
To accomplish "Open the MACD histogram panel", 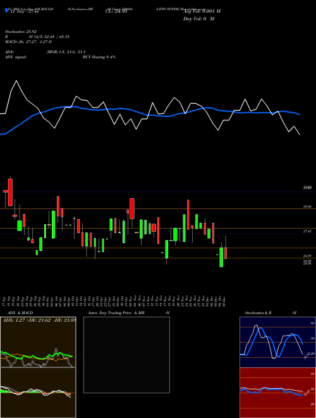I will point(38,393).
